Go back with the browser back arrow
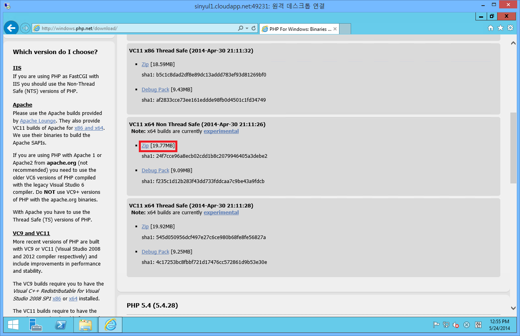The image size is (520, 336). click(x=11, y=28)
